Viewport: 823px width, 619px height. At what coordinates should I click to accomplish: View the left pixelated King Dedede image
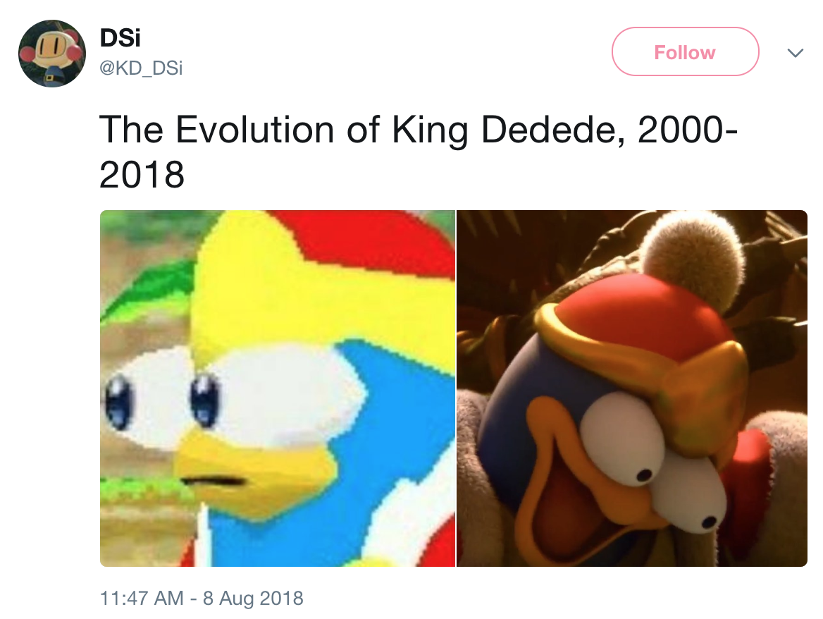click(x=277, y=388)
